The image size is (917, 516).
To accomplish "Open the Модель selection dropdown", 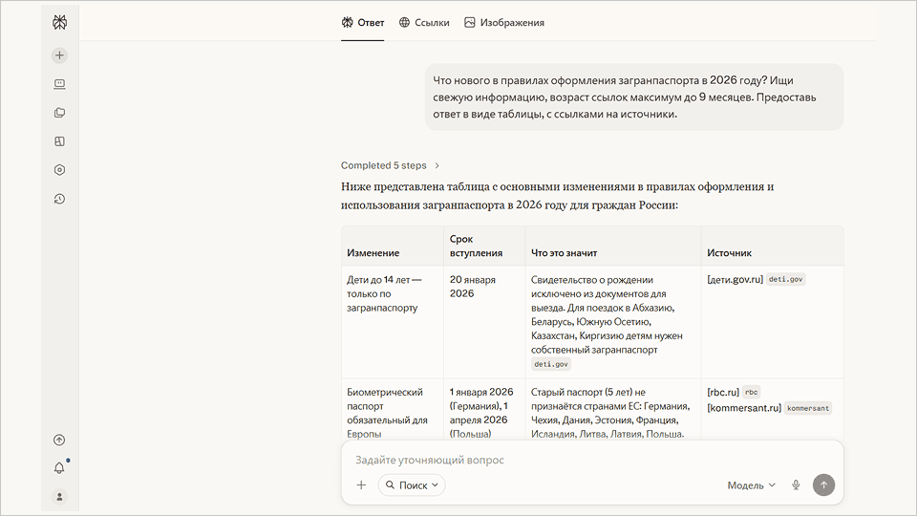I will point(751,485).
